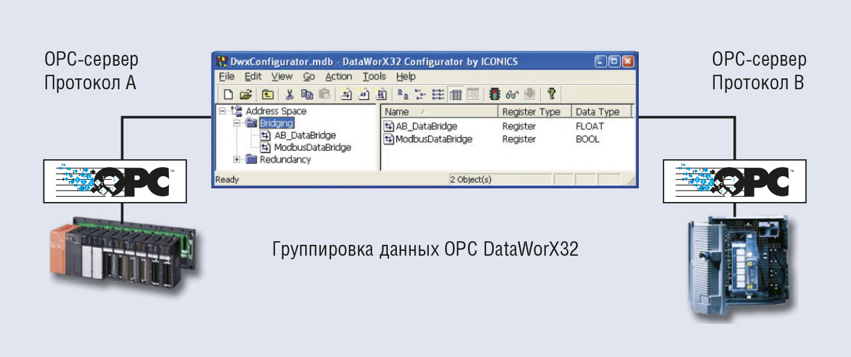Viewport: 851px width, 357px height.
Task: Minimize the DataWorX32 Configurator window
Action: (599, 62)
